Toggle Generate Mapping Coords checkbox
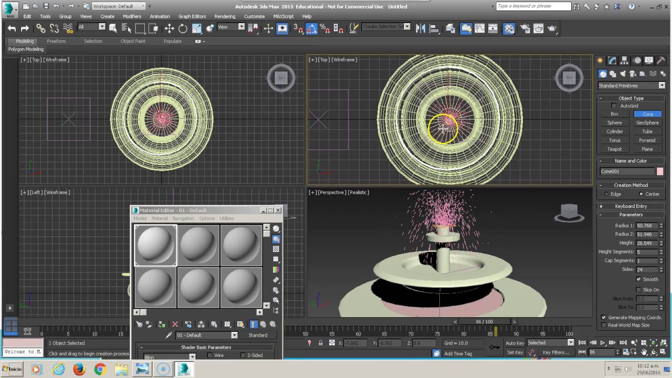 tap(604, 318)
